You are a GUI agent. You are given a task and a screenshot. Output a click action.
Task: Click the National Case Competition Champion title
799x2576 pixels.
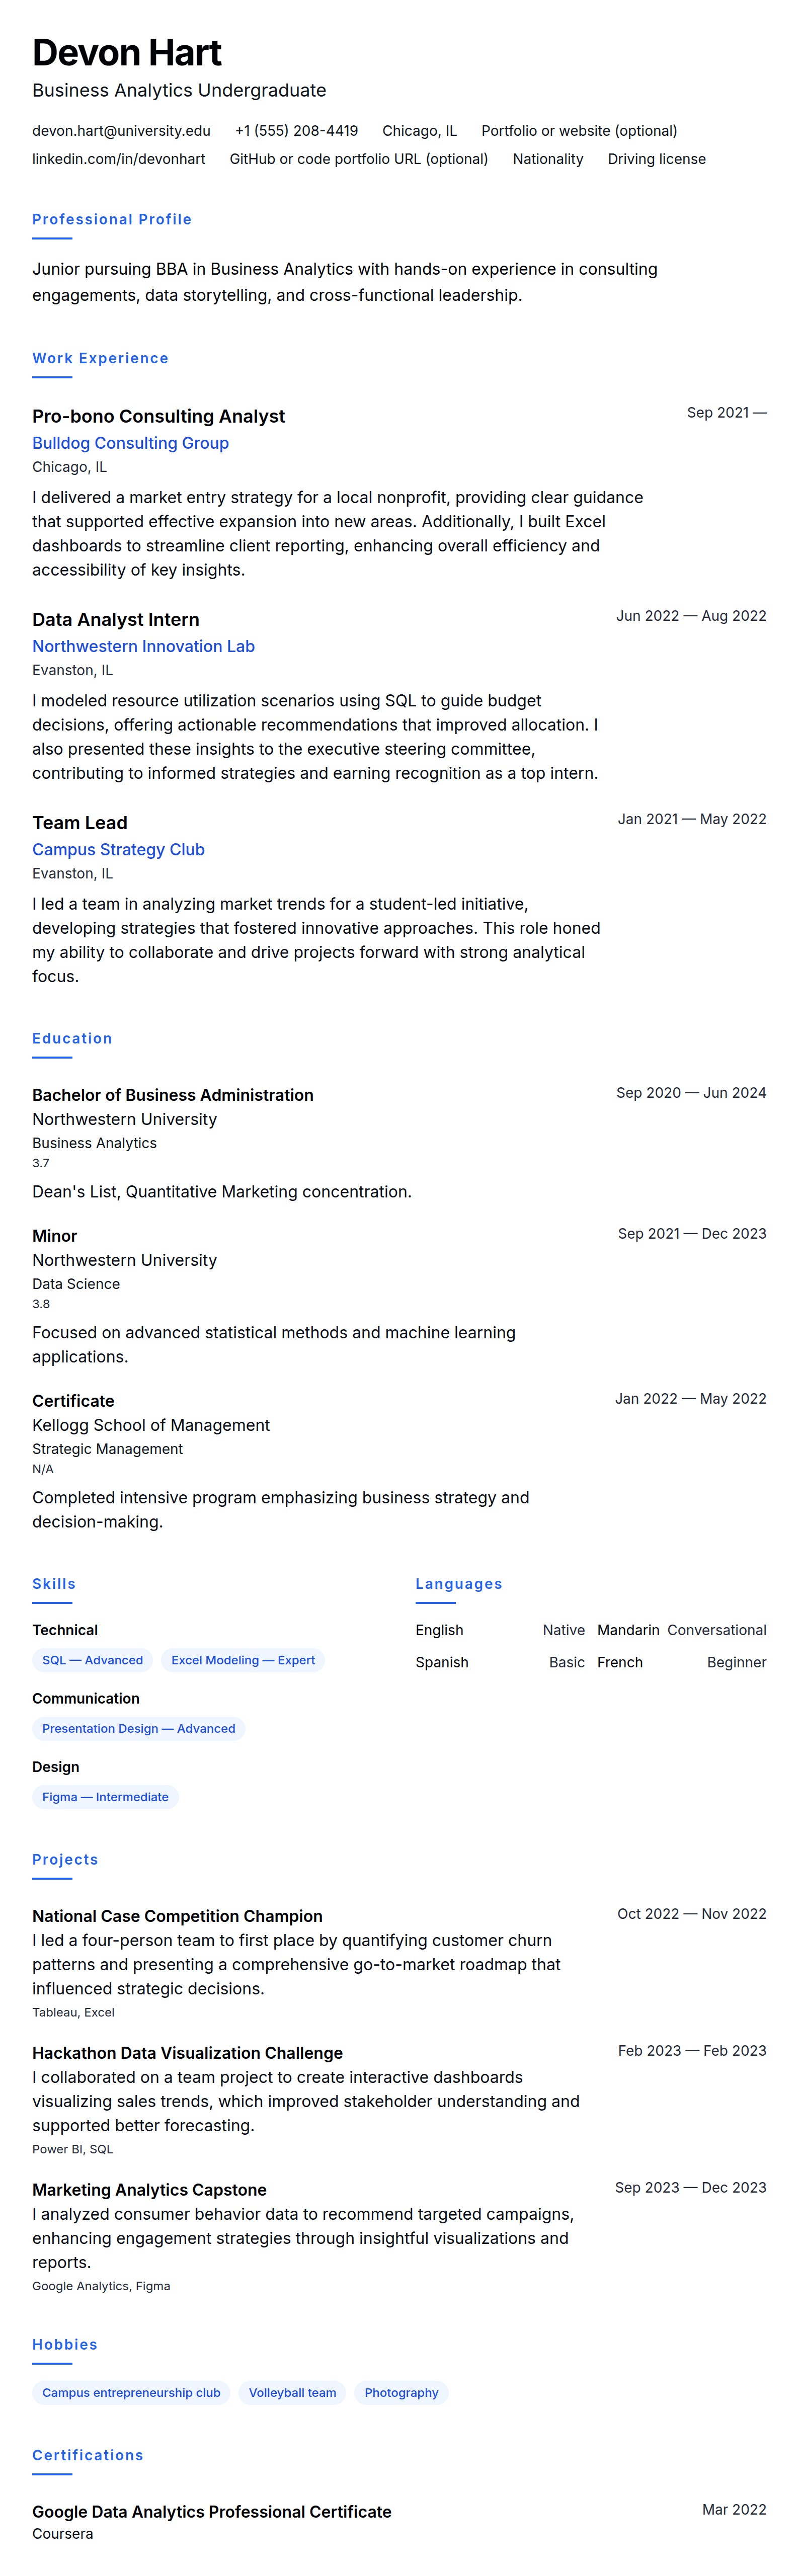[x=177, y=1916]
